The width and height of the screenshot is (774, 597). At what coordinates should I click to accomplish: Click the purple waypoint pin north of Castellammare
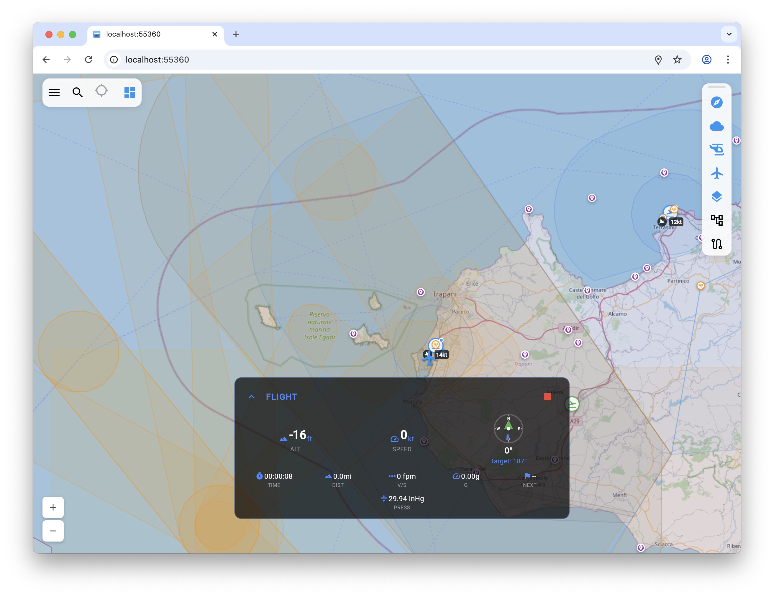coord(591,198)
